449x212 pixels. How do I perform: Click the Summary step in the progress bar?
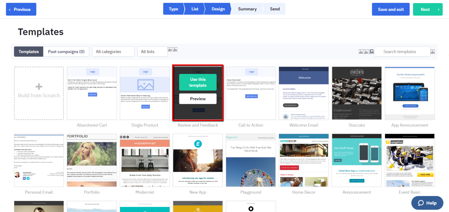click(x=247, y=9)
